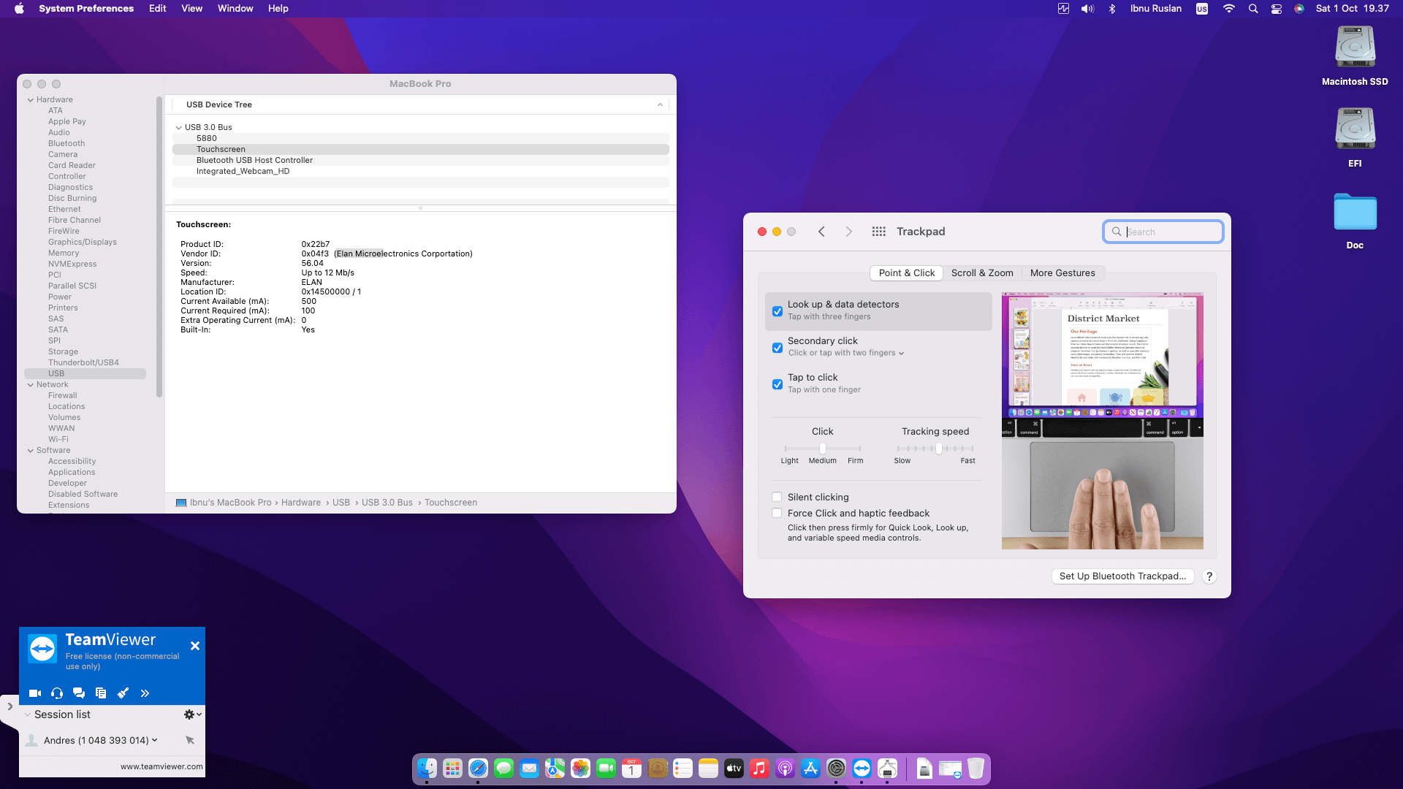Collapse TeamViewer panel using the side arrow tab
Screen dimensions: 1403x789
pos(9,706)
